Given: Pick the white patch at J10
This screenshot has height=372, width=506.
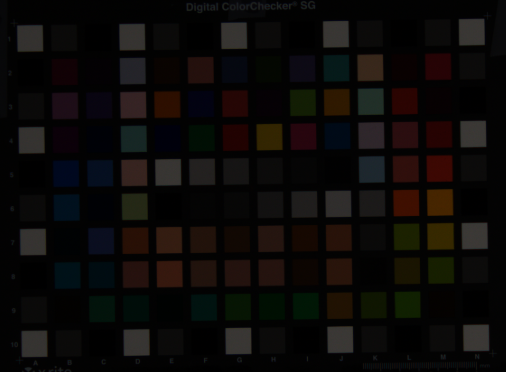Looking at the screenshot, I should (340, 340).
